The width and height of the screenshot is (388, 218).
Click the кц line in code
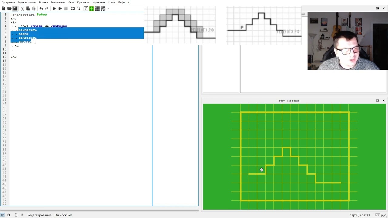coord(17,45)
